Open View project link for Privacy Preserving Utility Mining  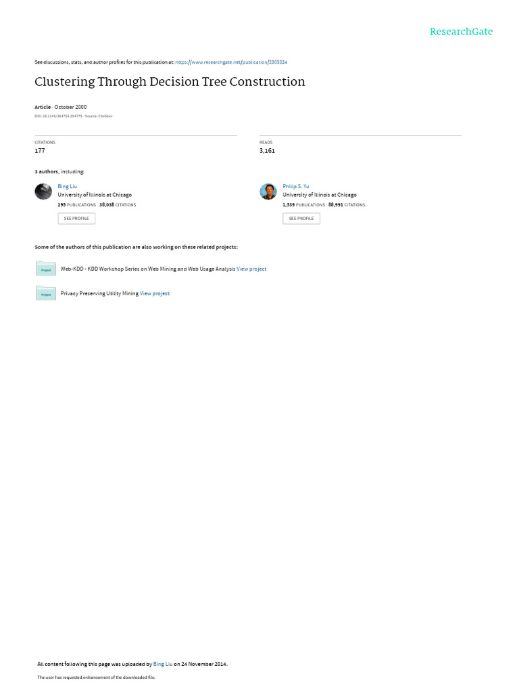pos(155,294)
